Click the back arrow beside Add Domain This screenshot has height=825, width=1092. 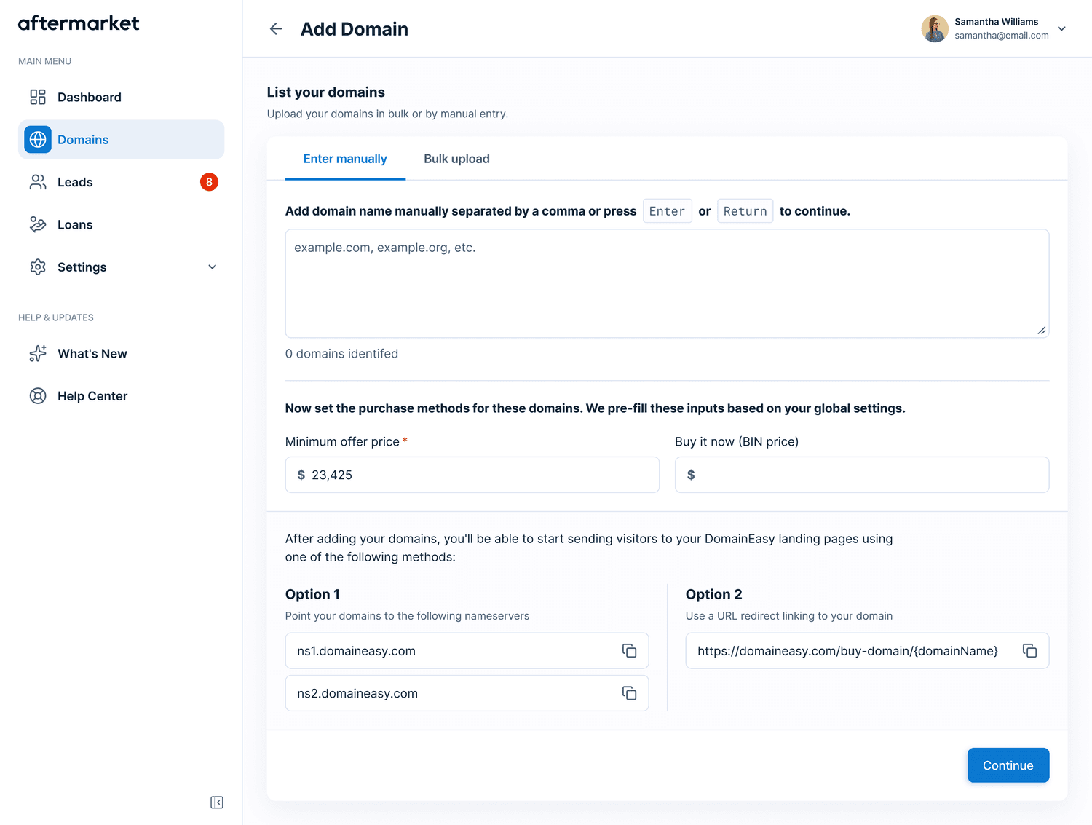click(276, 29)
